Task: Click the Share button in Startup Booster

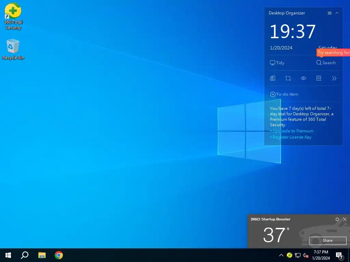Action: [x=327, y=241]
